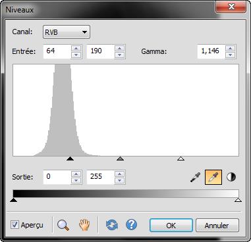This screenshot has width=251, height=242.
Task: Decrease Sortie 0 value with down arrow
Action: [x=76, y=180]
